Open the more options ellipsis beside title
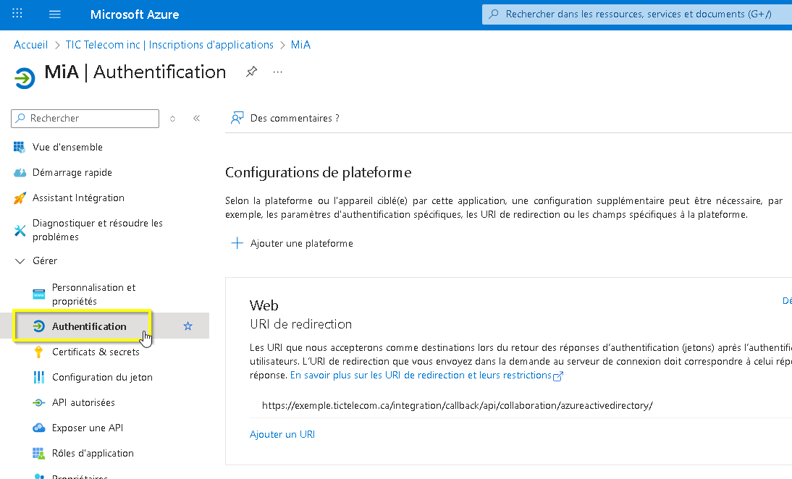Screen dimensions: 792x479 (x=277, y=72)
